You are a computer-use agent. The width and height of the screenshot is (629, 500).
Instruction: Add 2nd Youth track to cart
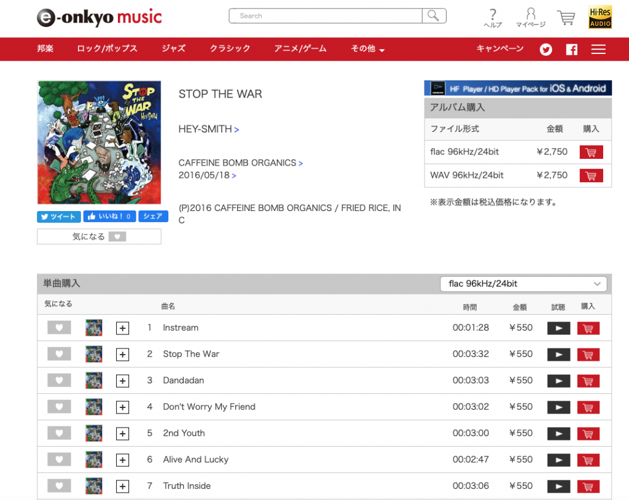588,434
